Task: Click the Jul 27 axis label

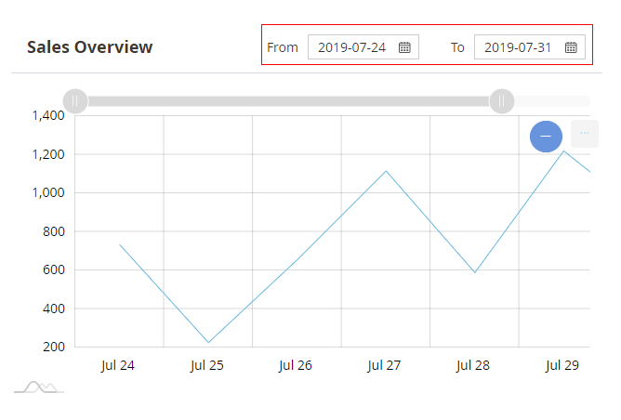Action: click(x=384, y=365)
